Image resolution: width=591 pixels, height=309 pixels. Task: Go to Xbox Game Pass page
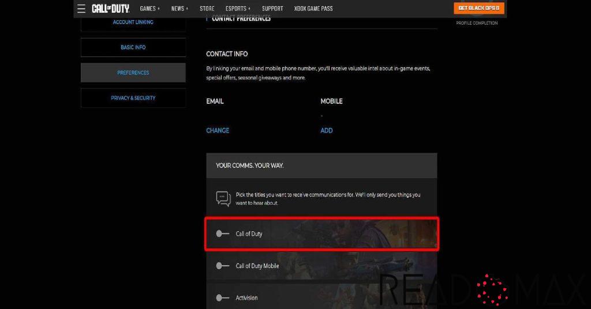(313, 9)
